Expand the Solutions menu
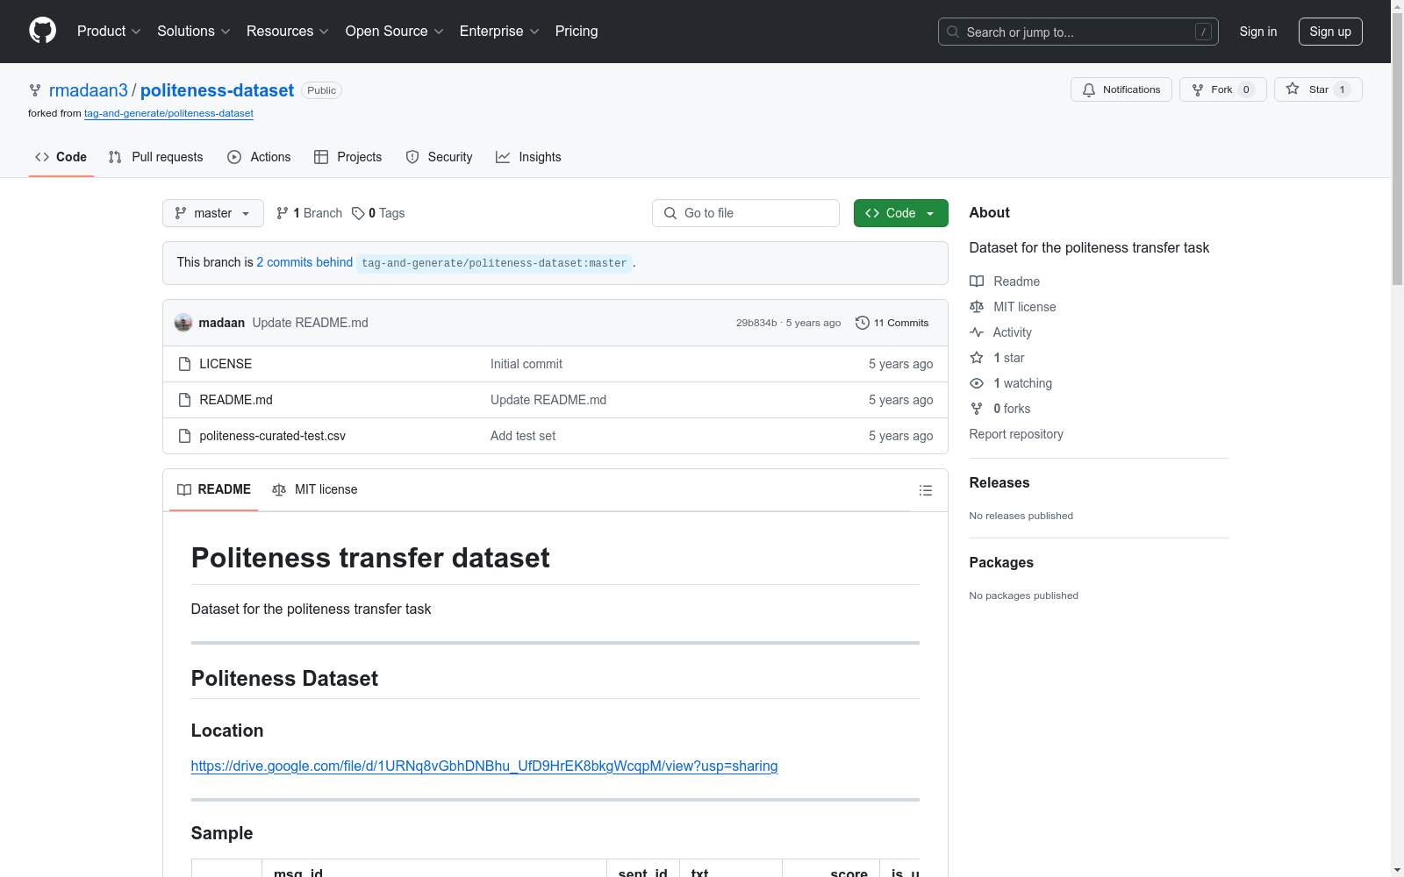Image resolution: width=1404 pixels, height=877 pixels. pyautogui.click(x=194, y=32)
